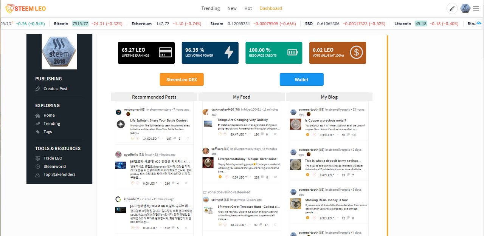Click taskmaster4450's profile avatar
The height and width of the screenshot is (236, 484).
206,112
